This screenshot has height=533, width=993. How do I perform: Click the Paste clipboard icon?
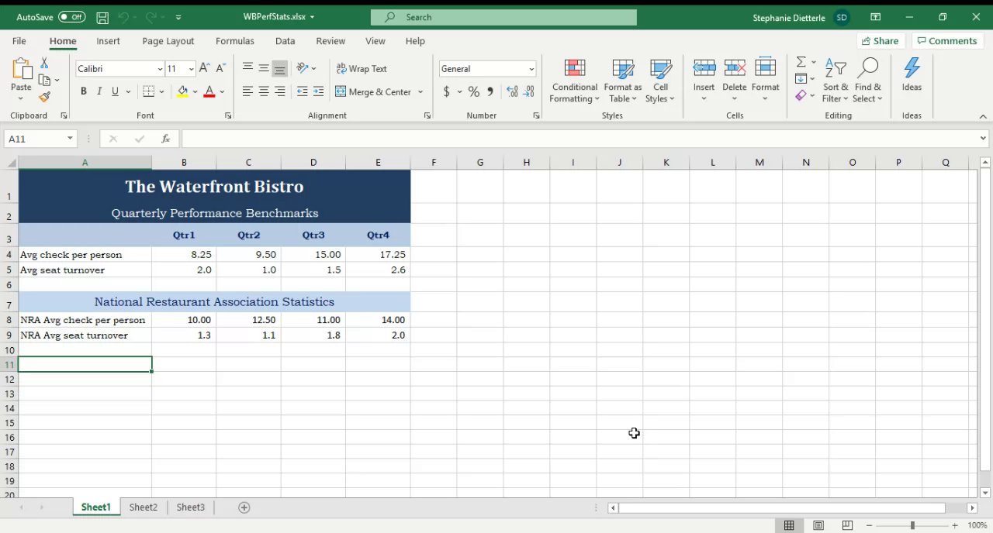coord(21,70)
